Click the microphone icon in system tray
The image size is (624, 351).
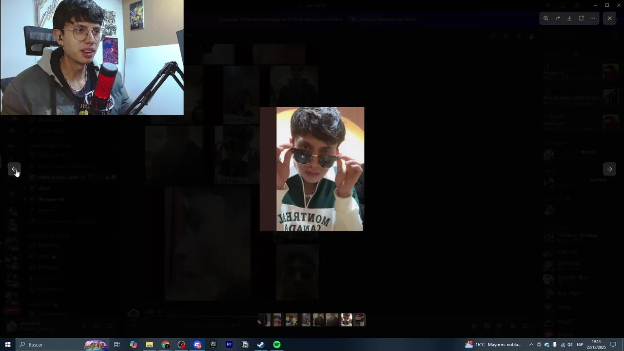(x=555, y=345)
